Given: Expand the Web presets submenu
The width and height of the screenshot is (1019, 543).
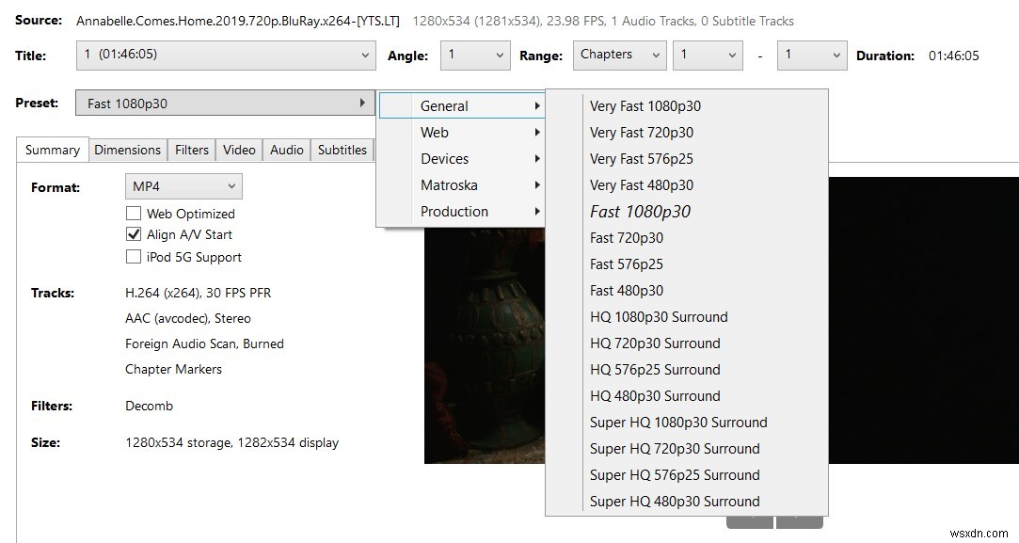Looking at the screenshot, I should [461, 132].
